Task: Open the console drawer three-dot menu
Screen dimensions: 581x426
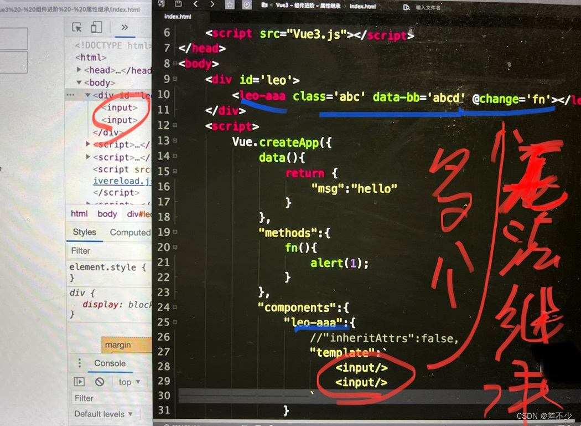Action: click(79, 362)
